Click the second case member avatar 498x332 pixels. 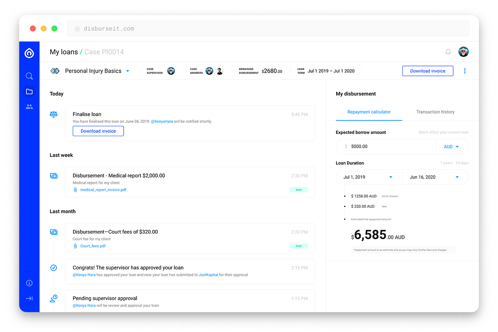click(x=220, y=71)
